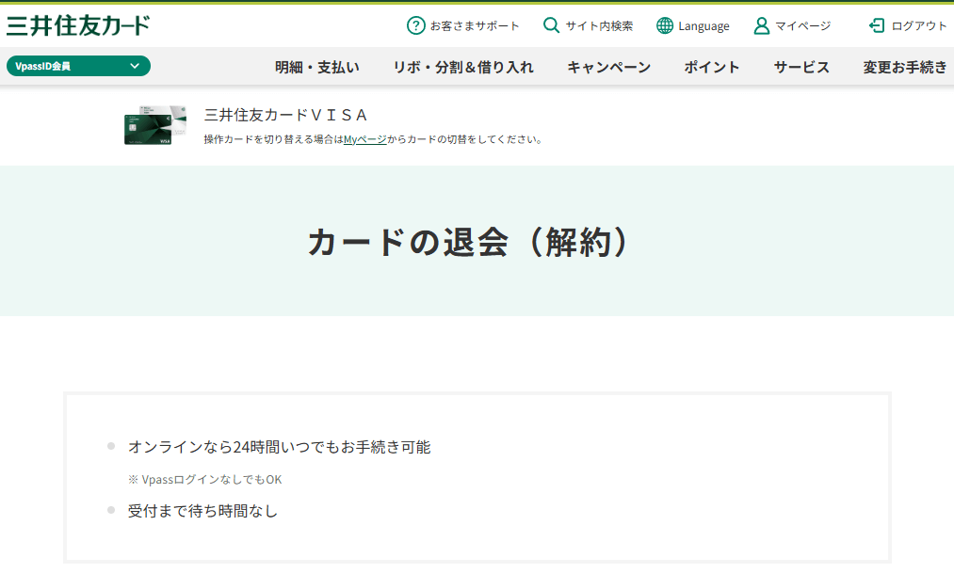Click the Sumitomo Mitsui Card logo
Viewport: 954px width, 573px height.
point(78,25)
